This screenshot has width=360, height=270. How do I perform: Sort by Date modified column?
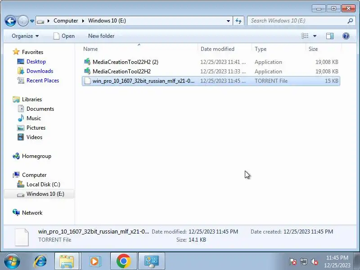(x=217, y=49)
